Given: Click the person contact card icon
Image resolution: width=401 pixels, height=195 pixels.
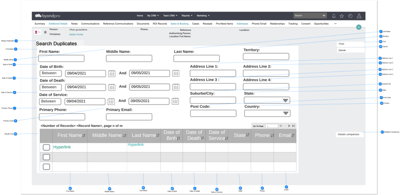Looking at the screenshot, I should [38, 32].
